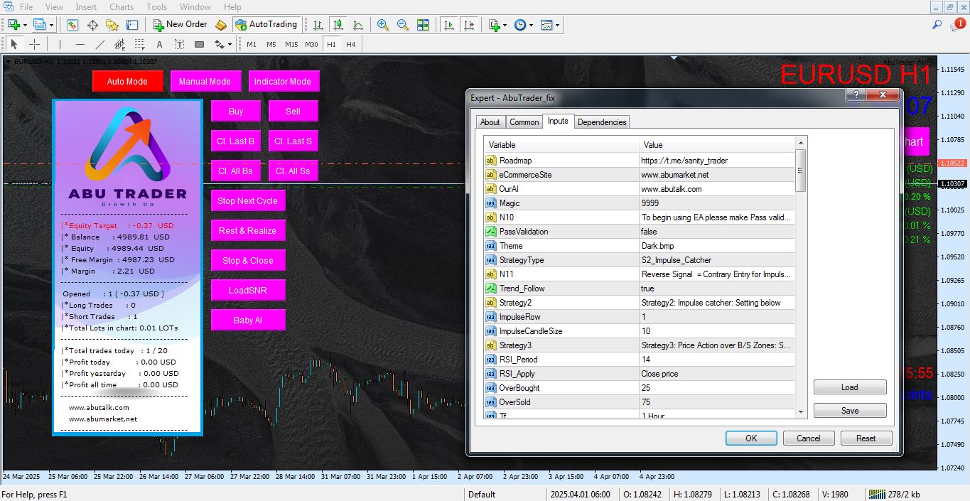Toggle the AutoTrading button
This screenshot has height=501, width=970.
[266, 24]
